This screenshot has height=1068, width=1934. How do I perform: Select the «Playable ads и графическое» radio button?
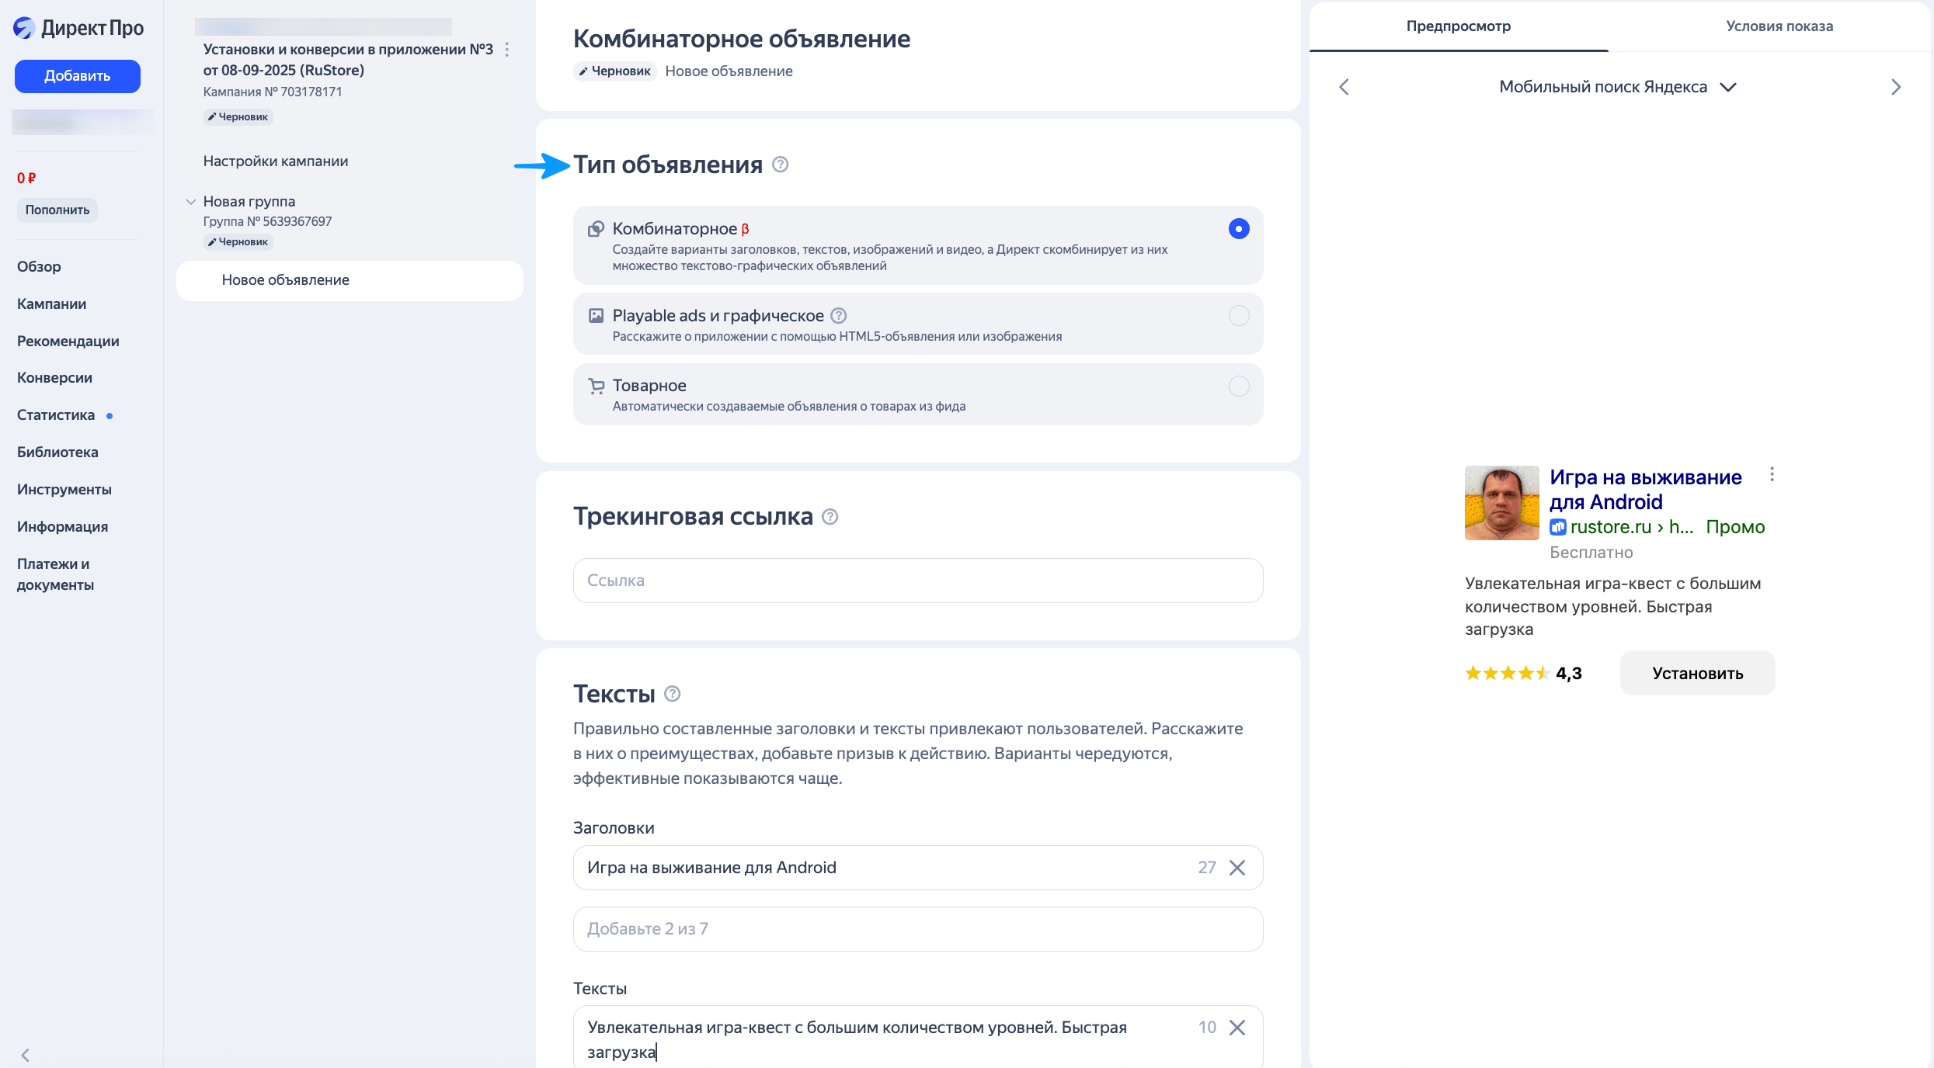coord(1238,315)
